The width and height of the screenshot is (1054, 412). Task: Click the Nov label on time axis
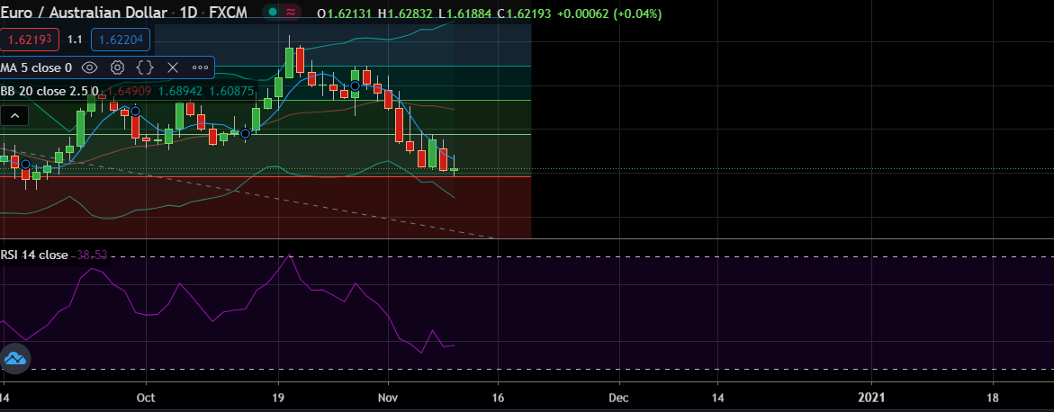click(x=389, y=398)
